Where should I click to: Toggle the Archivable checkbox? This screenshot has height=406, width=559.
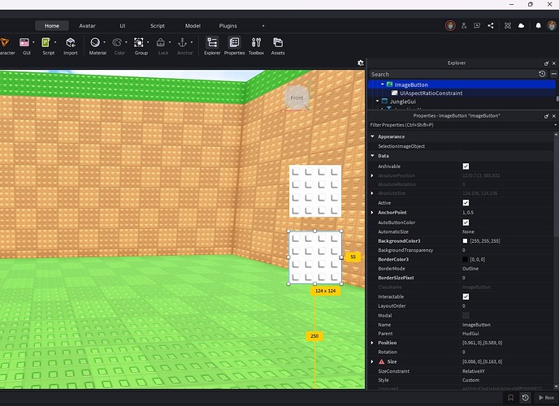pyautogui.click(x=466, y=166)
